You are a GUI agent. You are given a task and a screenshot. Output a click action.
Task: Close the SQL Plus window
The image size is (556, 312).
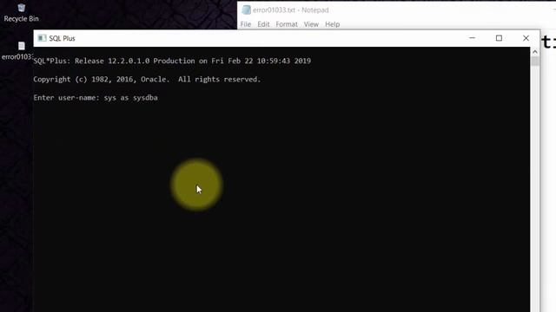(x=526, y=38)
